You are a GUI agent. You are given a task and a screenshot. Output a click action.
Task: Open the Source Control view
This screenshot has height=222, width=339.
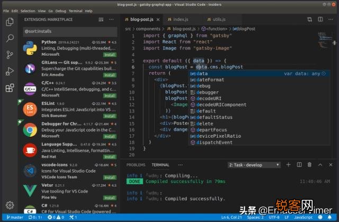tap(10, 55)
